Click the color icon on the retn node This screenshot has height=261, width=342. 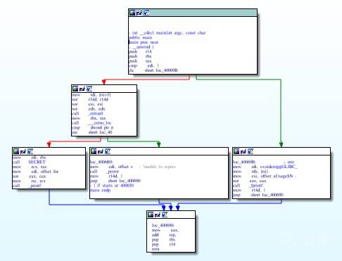[151, 215]
